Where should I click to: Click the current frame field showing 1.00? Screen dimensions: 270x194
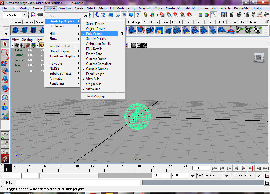click(201, 168)
